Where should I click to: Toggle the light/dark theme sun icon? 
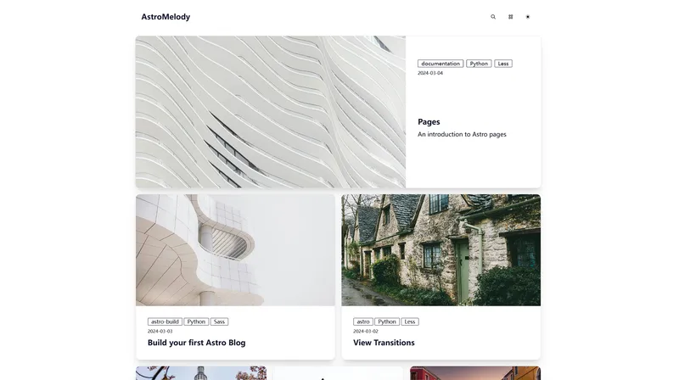tap(528, 17)
